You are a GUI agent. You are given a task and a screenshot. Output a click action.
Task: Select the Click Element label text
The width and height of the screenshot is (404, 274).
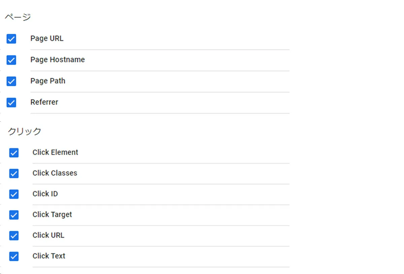(x=55, y=152)
